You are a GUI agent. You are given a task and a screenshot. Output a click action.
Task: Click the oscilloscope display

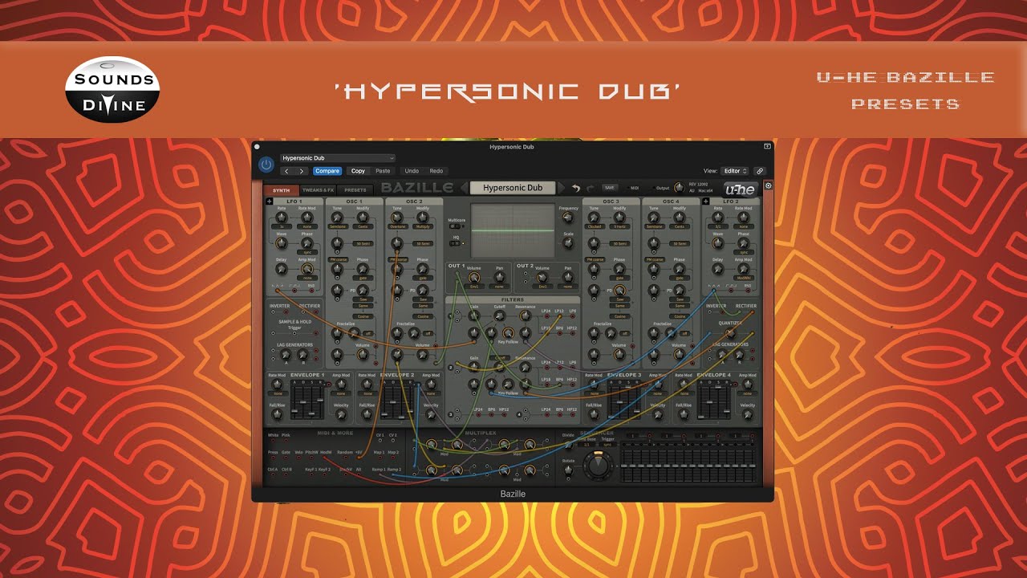click(513, 231)
